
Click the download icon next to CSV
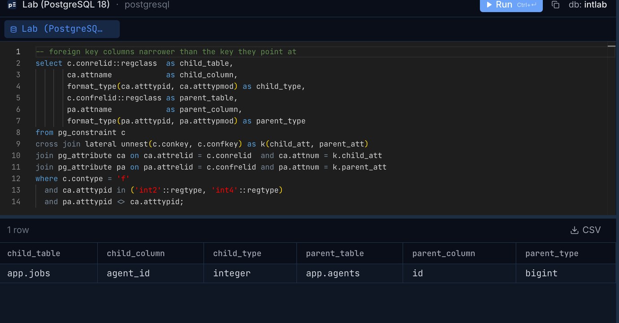tap(574, 230)
